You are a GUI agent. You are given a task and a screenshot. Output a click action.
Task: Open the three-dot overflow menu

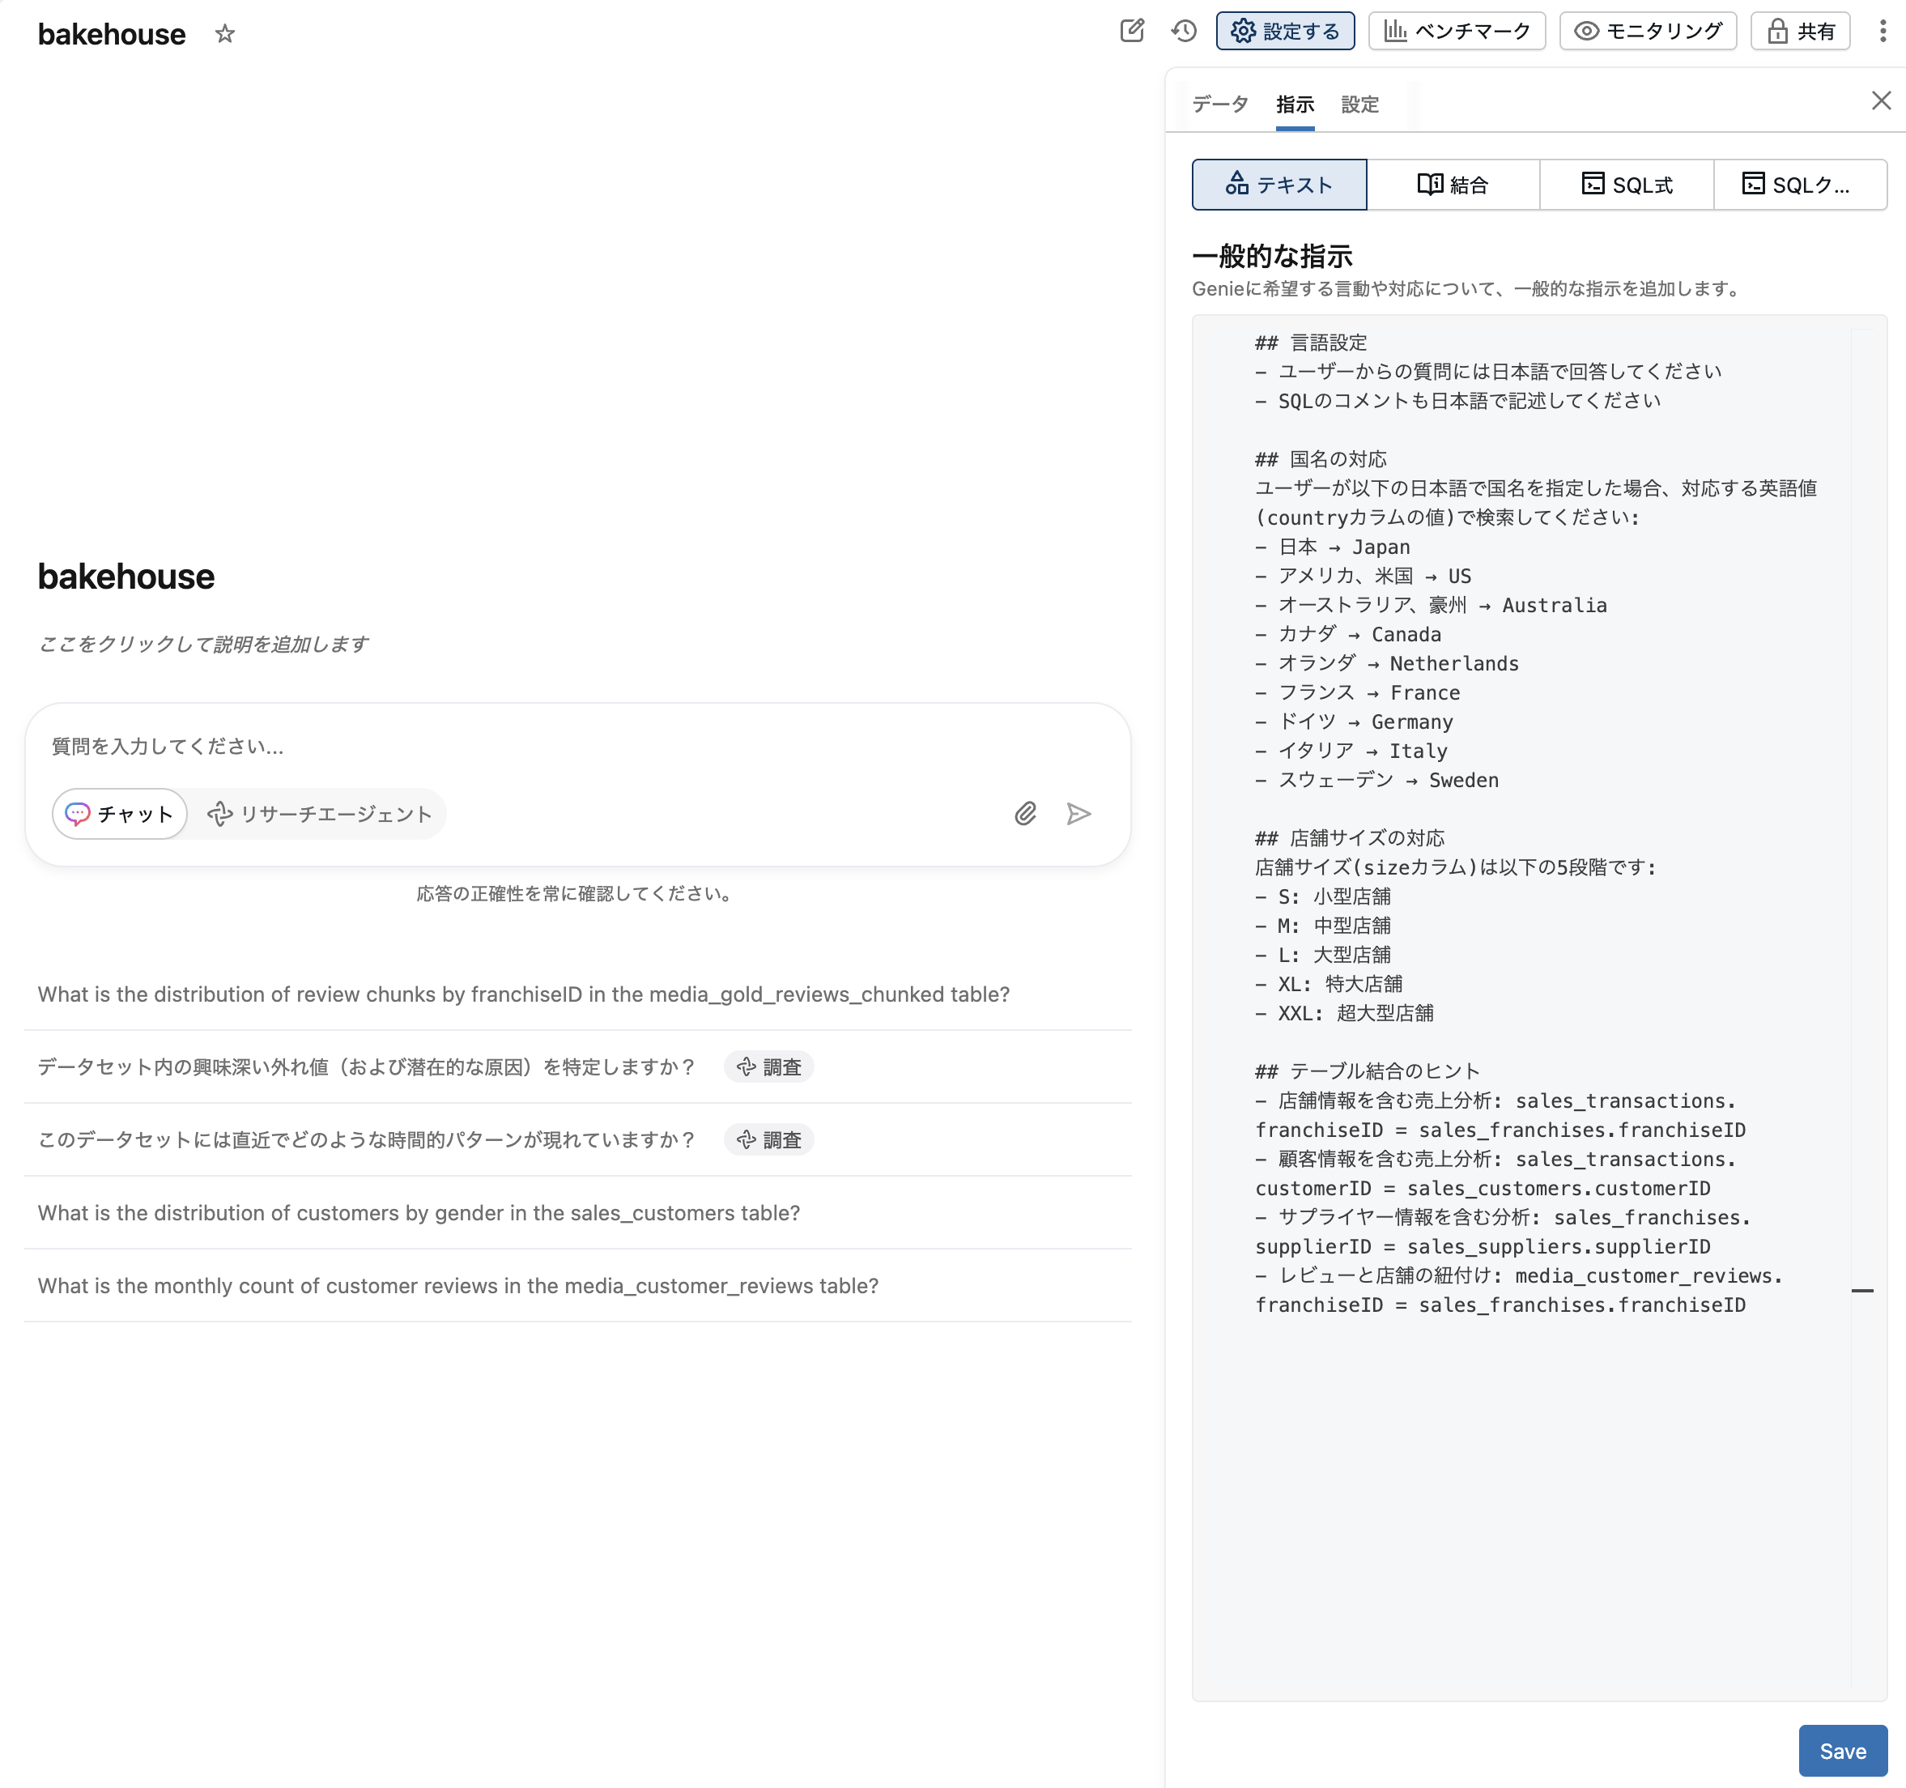pyautogui.click(x=1882, y=32)
